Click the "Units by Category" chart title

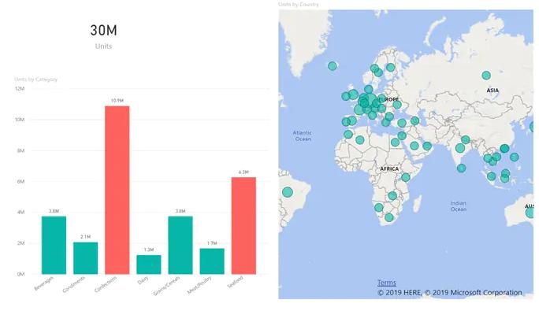coord(35,80)
